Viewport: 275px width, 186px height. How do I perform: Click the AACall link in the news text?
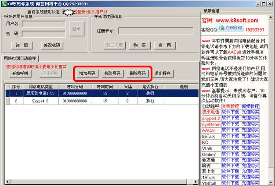coord(234,52)
